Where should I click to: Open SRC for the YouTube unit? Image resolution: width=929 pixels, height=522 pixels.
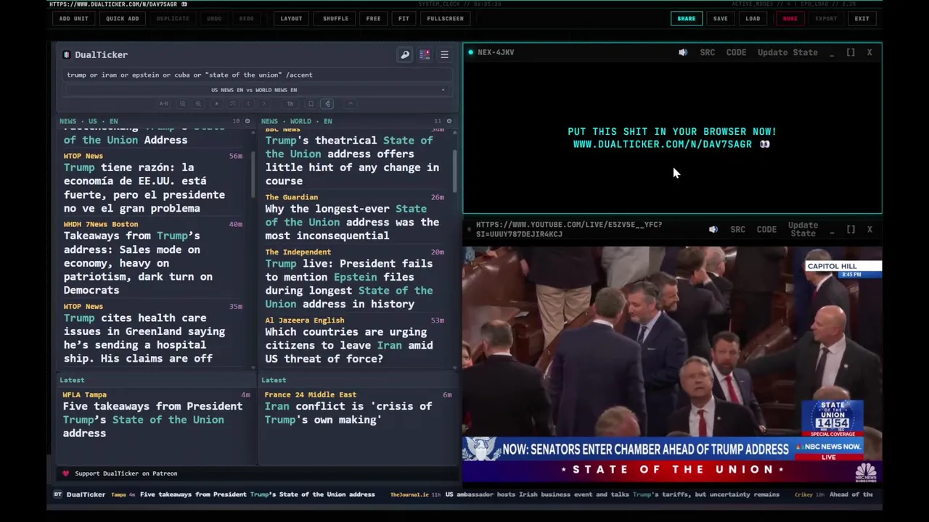[x=738, y=230]
